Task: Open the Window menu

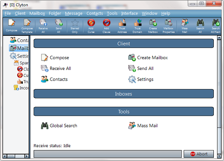Action: click(149, 13)
